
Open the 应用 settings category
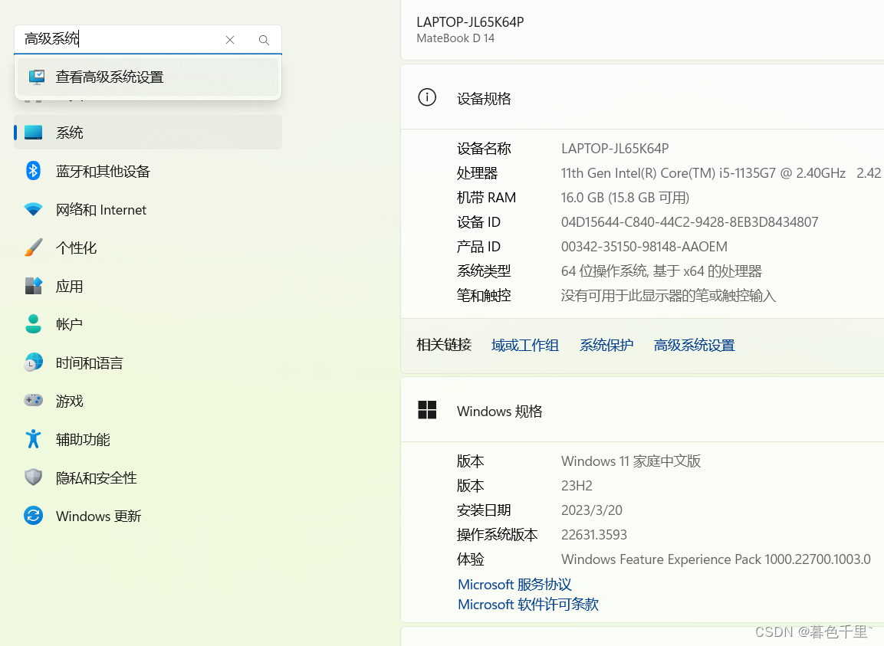(x=148, y=287)
